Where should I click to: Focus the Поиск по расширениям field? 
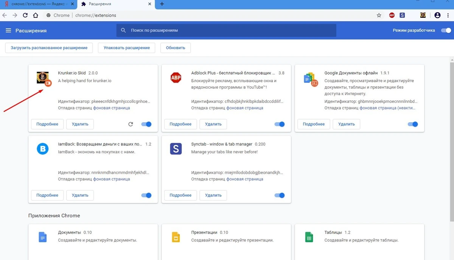(x=226, y=30)
